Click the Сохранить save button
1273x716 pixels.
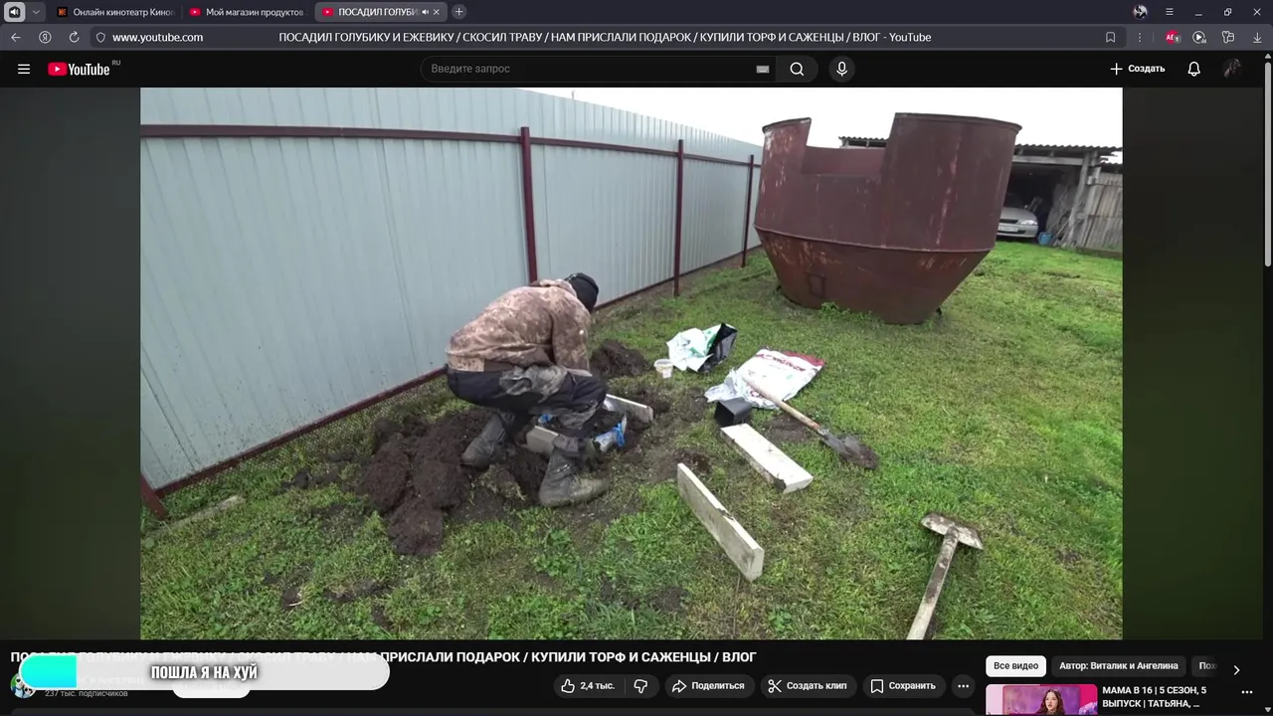tap(902, 686)
